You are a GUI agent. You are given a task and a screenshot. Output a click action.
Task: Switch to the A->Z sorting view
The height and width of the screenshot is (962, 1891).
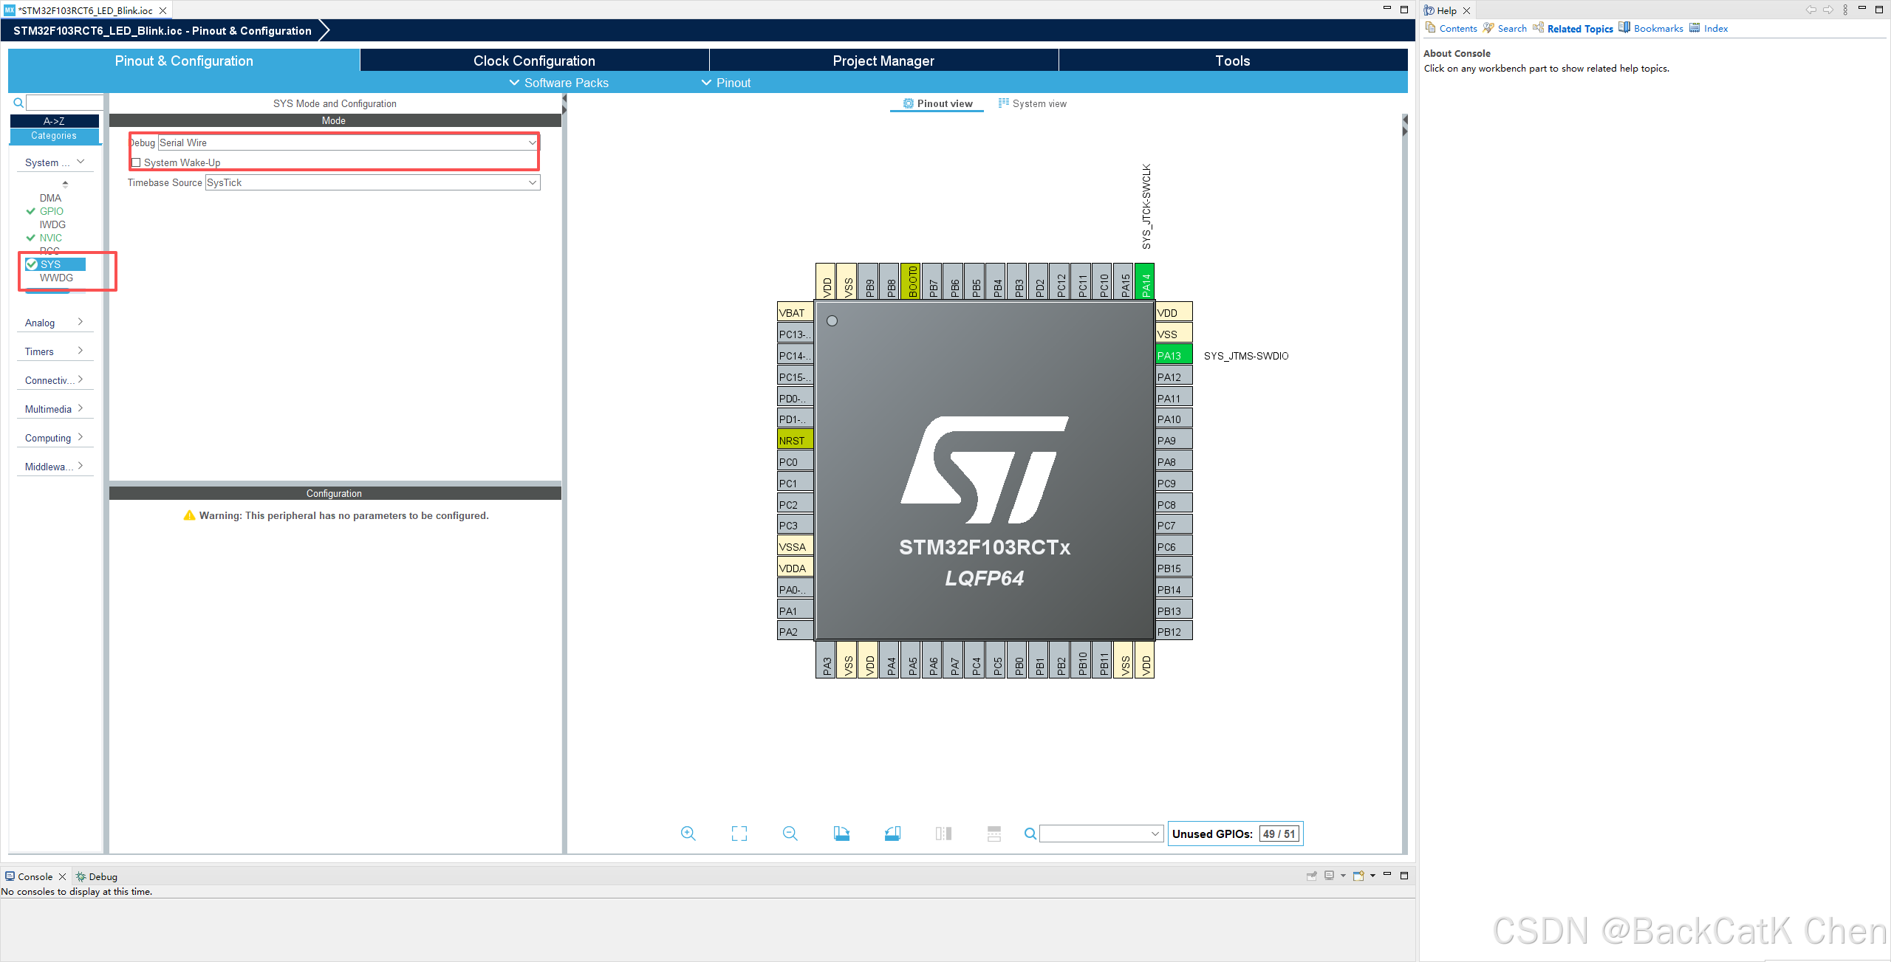[x=54, y=121]
